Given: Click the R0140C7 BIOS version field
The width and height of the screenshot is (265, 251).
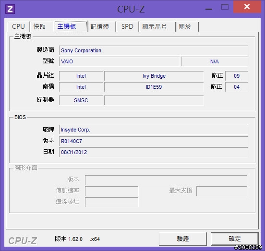Looking at the screenshot, I should click(153, 141).
